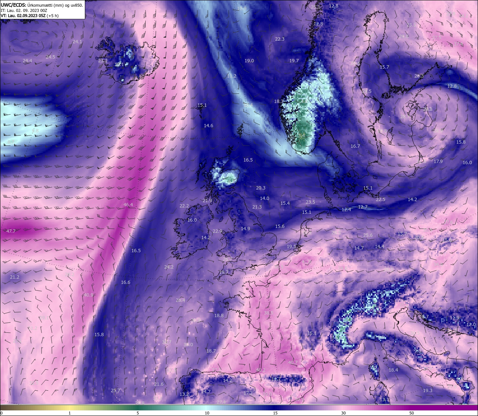This screenshot has width=478, height=416.
Task: Click the '14.4' value over Germany
Action: pos(379,247)
